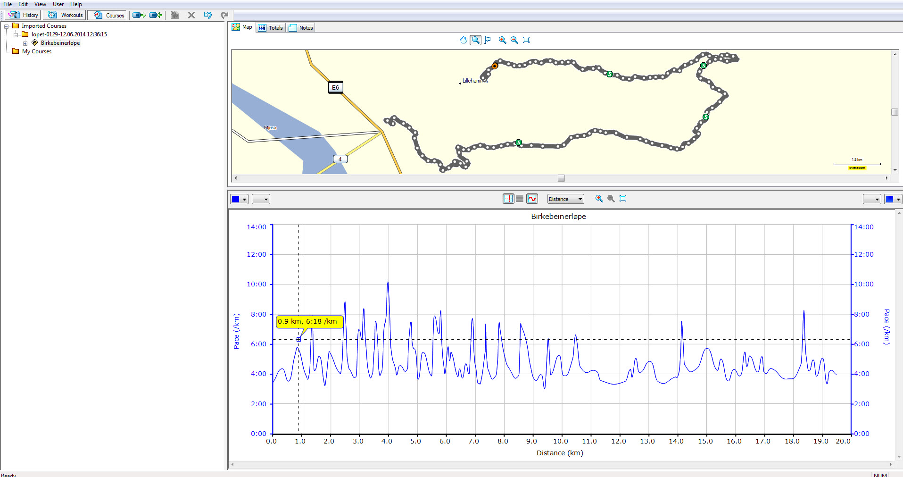Fit the map to the full course
Image resolution: width=903 pixels, height=477 pixels.
(x=527, y=40)
